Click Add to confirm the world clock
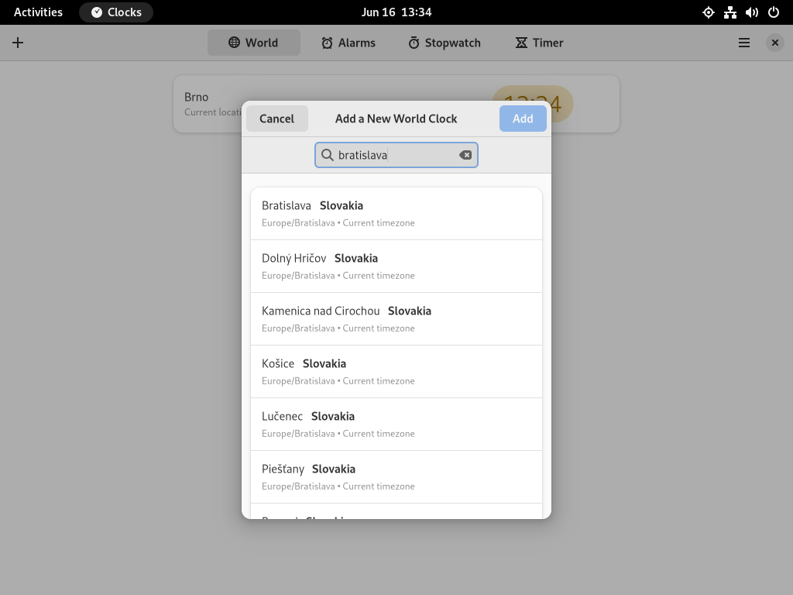793x595 pixels. tap(523, 119)
